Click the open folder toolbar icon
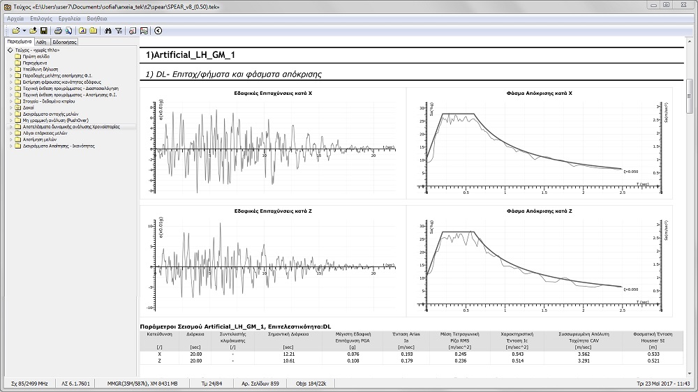Screen dimensions: 698x392 click(x=15, y=31)
